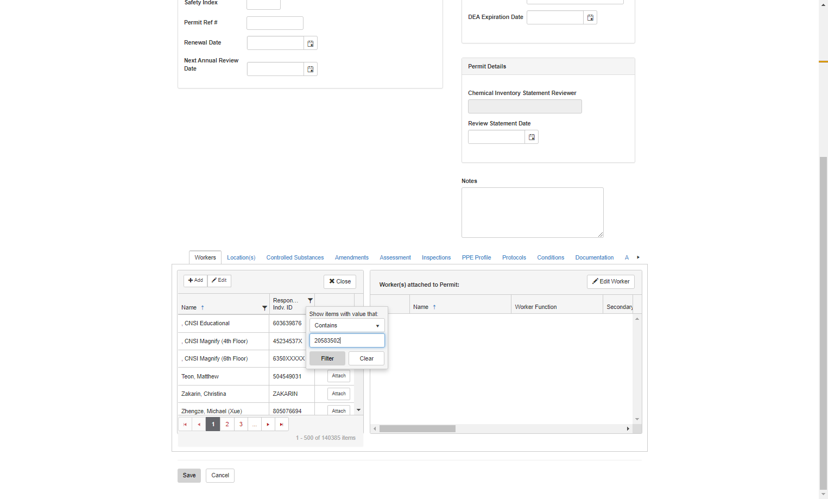Click the filter value text box
Screen dimensions: 828x499
pyautogui.click(x=347, y=340)
